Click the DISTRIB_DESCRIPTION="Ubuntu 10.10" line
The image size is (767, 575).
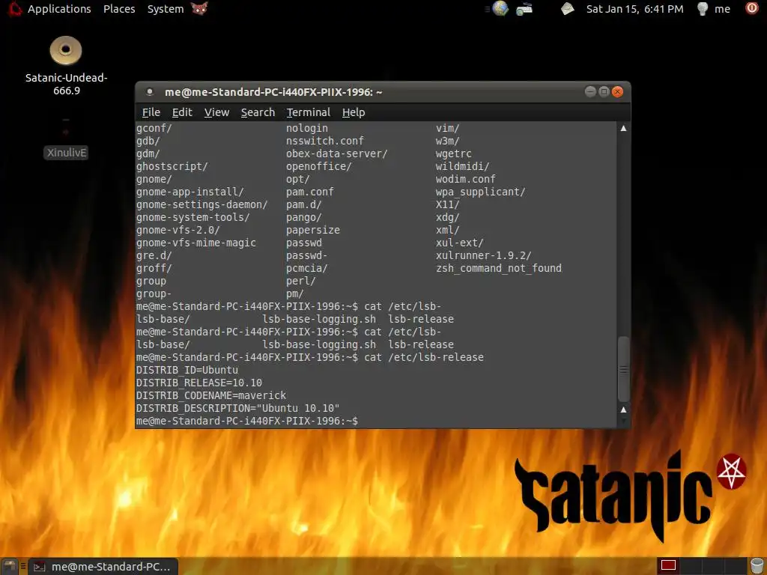[237, 408]
